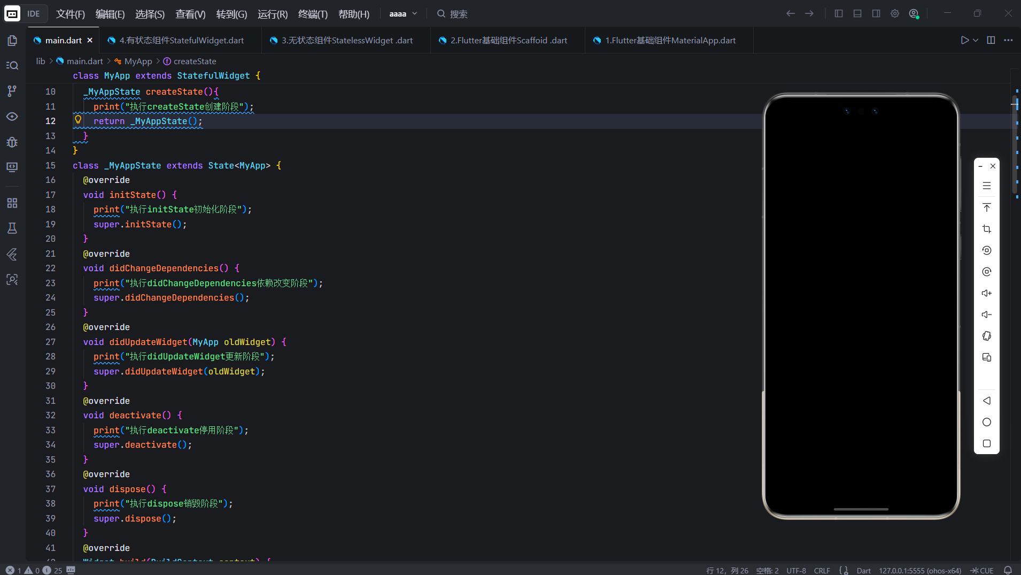Click the eye preview icon in sidebar
The height and width of the screenshot is (575, 1021).
point(12,117)
